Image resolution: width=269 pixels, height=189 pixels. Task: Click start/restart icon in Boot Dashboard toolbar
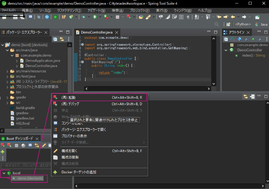click(3, 145)
